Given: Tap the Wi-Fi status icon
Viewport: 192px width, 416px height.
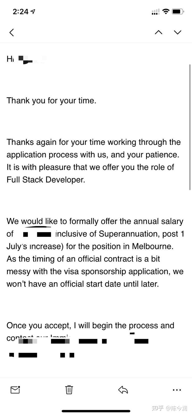Looking at the screenshot, I should click(166, 11).
